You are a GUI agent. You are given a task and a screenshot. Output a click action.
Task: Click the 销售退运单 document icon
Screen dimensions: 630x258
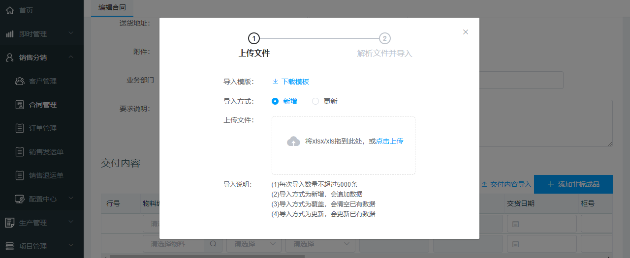coord(20,175)
